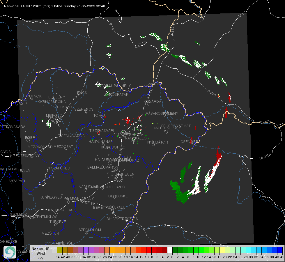Click the KISVÁRDA city label
The image size is (285, 262).
(x=152, y=102)
